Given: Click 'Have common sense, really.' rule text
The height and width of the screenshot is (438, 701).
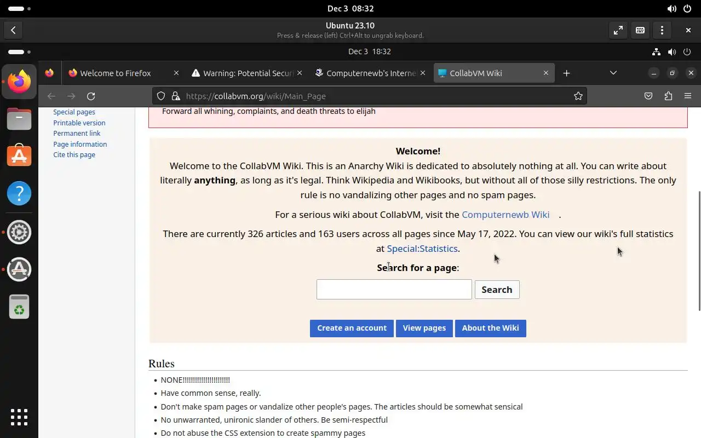Looking at the screenshot, I should point(211,393).
